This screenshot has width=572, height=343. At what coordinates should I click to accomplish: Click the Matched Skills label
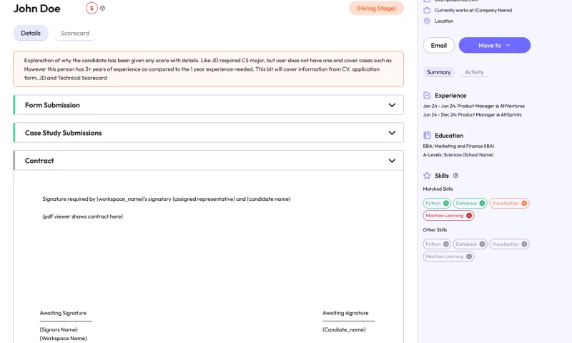[x=438, y=189]
